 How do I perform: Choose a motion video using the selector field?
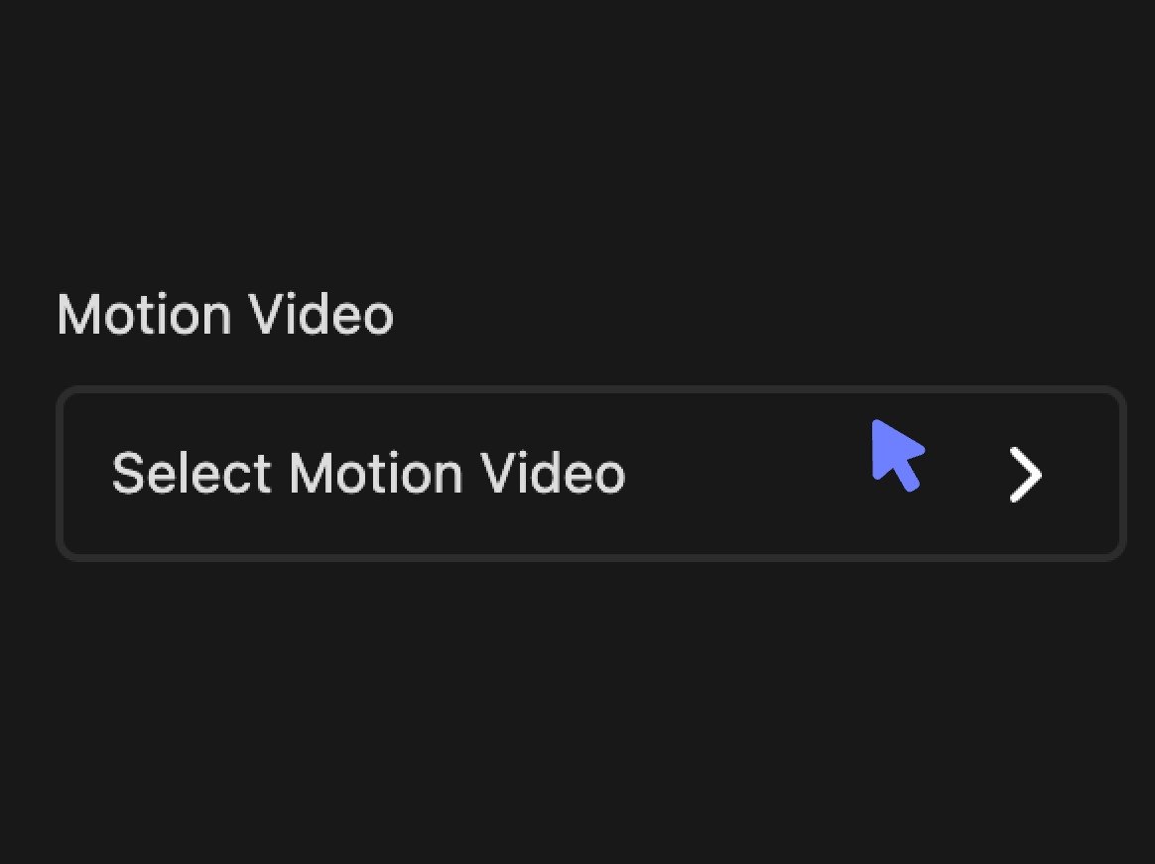(x=590, y=474)
